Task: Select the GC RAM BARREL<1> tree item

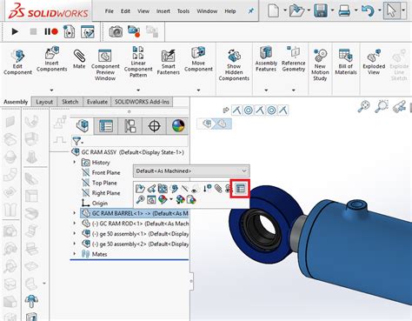Action: (x=134, y=213)
